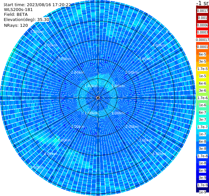The image size is (209, 196).
Task: Select the 6e-6 colorbar tick label
Action: (x=203, y=83)
